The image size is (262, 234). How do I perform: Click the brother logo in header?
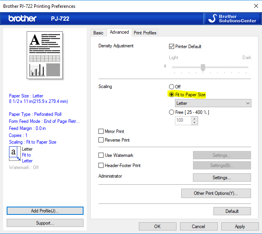point(22,18)
